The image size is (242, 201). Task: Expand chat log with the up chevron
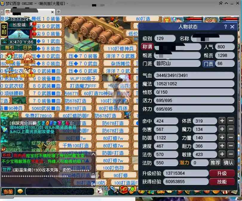(x=94, y=154)
